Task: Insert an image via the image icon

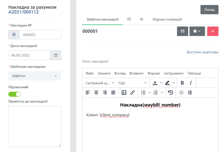Action: click(124, 92)
